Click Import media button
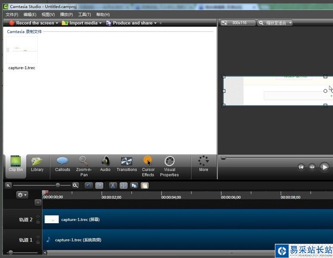This screenshot has width=333, height=258. [80, 23]
